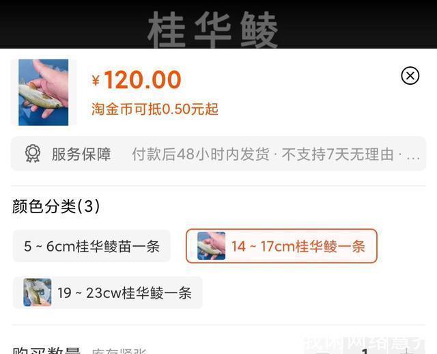The height and width of the screenshot is (354, 437).
Task: Decrease quantity with the minus button
Action: [323, 351]
